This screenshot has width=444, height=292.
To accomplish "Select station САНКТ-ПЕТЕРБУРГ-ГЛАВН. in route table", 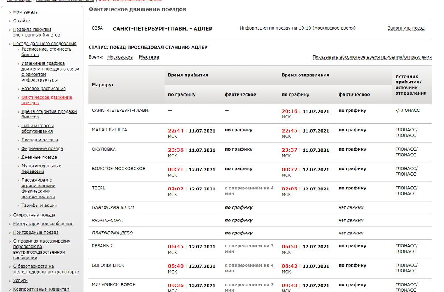I will point(121,110).
